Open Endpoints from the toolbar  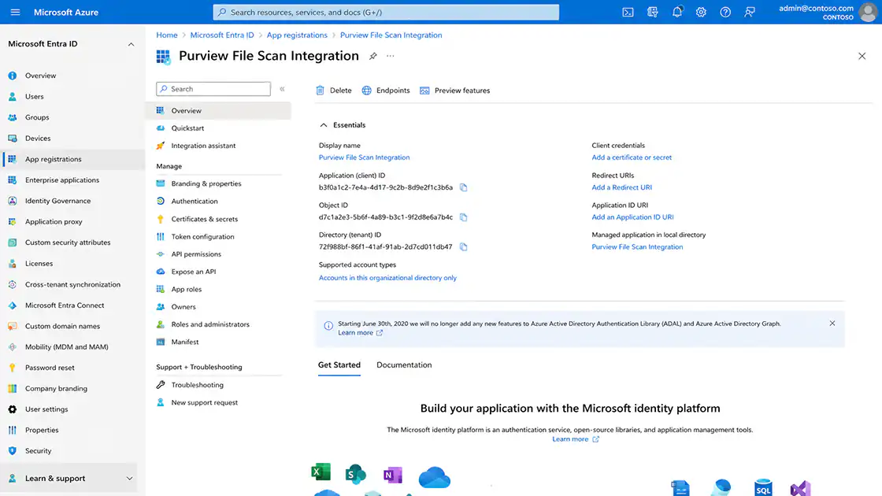(x=386, y=91)
